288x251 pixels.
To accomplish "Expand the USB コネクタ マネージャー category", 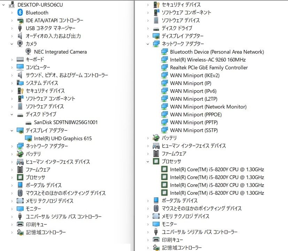I will pyautogui.click(x=12, y=28).
